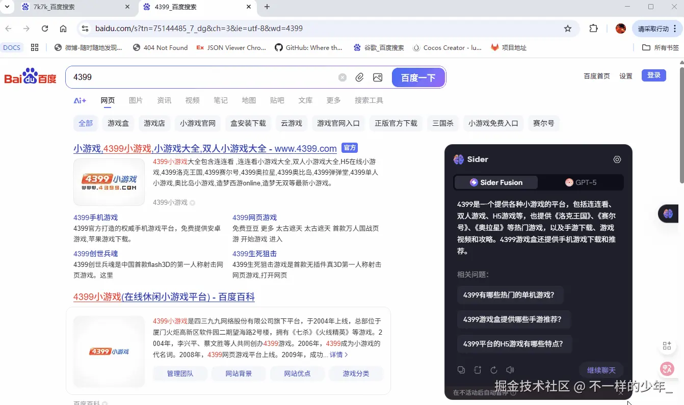Expand the browser profile menu

tap(621, 29)
